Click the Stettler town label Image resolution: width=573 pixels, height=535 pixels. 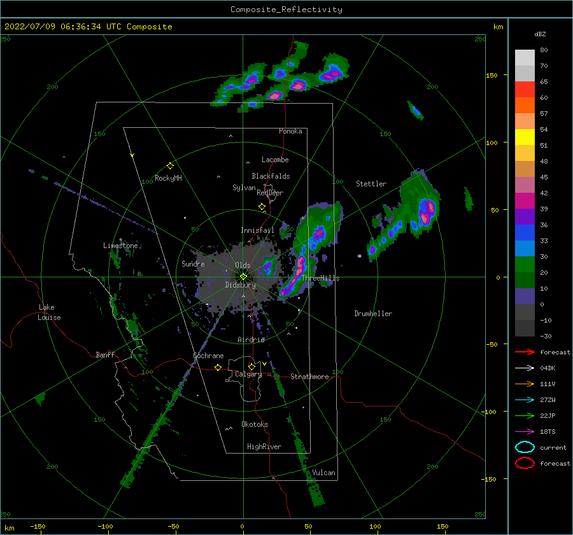tap(371, 184)
